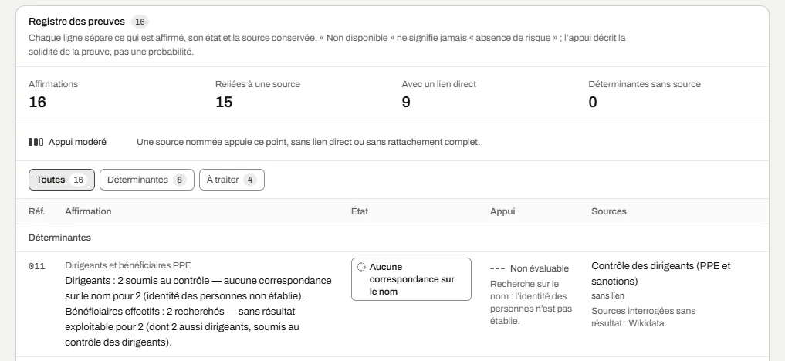Click the Déterminantes group row heading
This screenshot has height=361, width=785.
click(59, 238)
